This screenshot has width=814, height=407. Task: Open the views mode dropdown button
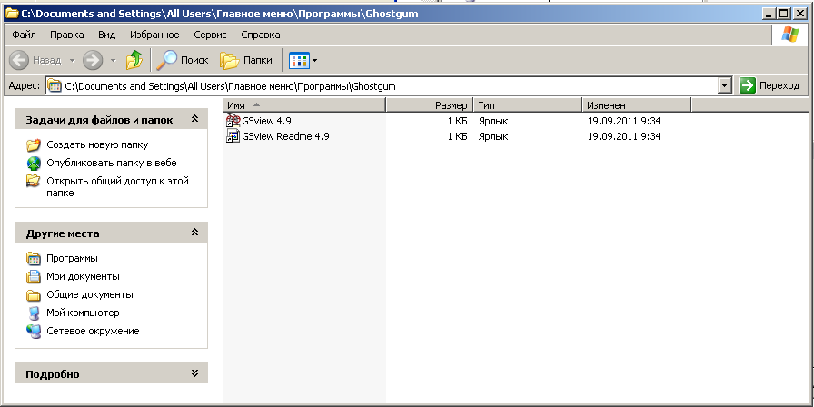click(x=303, y=60)
